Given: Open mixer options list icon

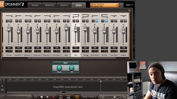Looking at the screenshot, I should (130, 10).
